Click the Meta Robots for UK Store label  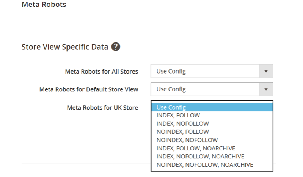pyautogui.click(x=102, y=107)
